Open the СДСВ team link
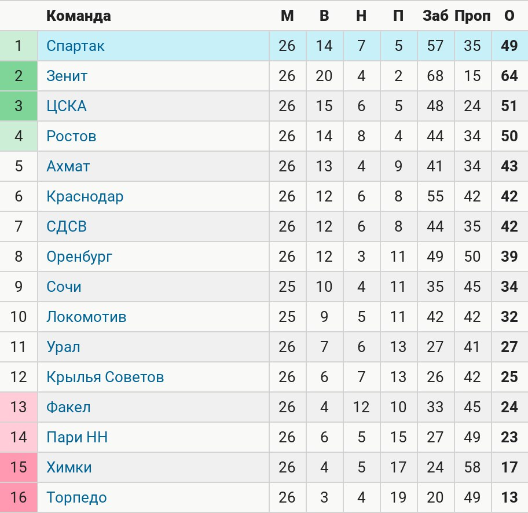This screenshot has width=528, height=513. (67, 227)
